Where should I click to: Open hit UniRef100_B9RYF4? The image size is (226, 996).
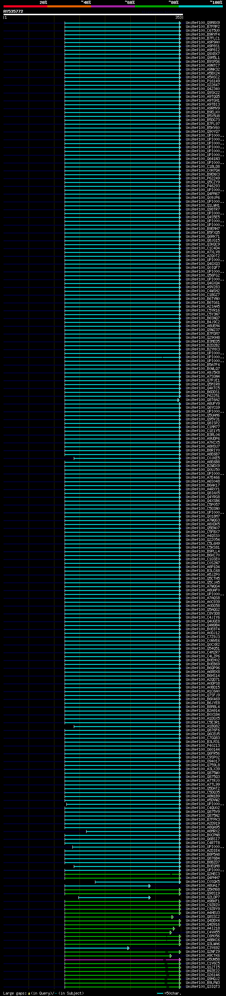pos(202,34)
